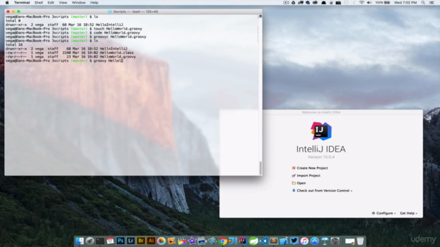This screenshot has width=440, height=247.
Task: Click the IntelliJ IDEA logo
Action: coord(321,131)
